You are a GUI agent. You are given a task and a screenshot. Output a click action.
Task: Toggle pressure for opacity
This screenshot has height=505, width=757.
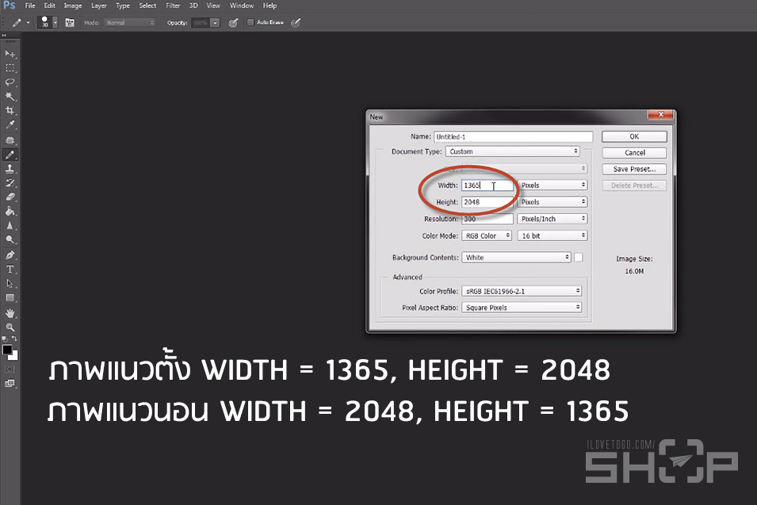(233, 23)
